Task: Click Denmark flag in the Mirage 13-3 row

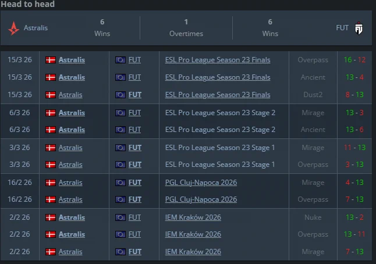Action: pos(51,113)
